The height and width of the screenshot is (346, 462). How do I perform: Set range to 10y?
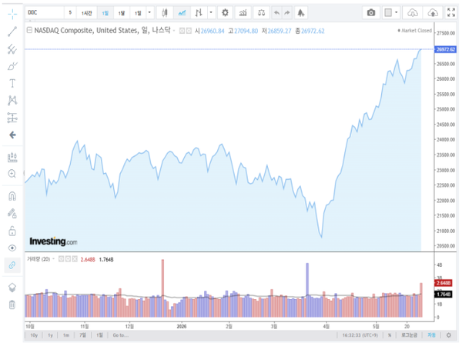[34, 335]
